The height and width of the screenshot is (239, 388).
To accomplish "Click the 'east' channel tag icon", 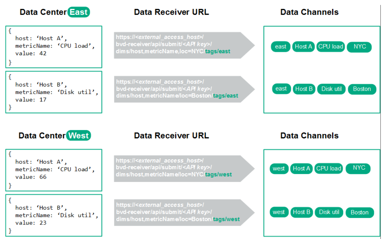I will [x=281, y=47].
